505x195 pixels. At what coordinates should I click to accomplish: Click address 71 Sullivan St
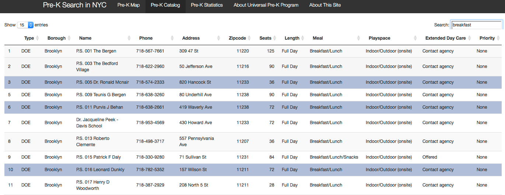193,157
